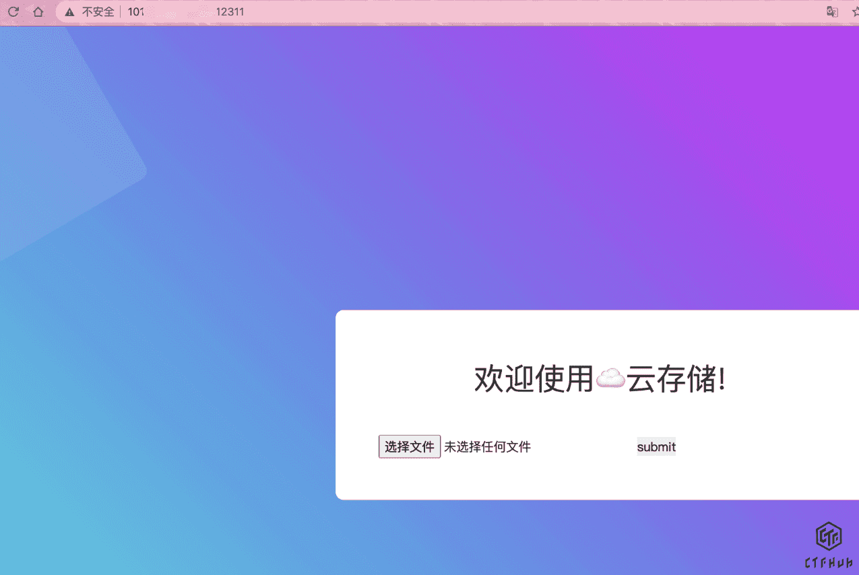Open the translate page icon

pos(832,11)
